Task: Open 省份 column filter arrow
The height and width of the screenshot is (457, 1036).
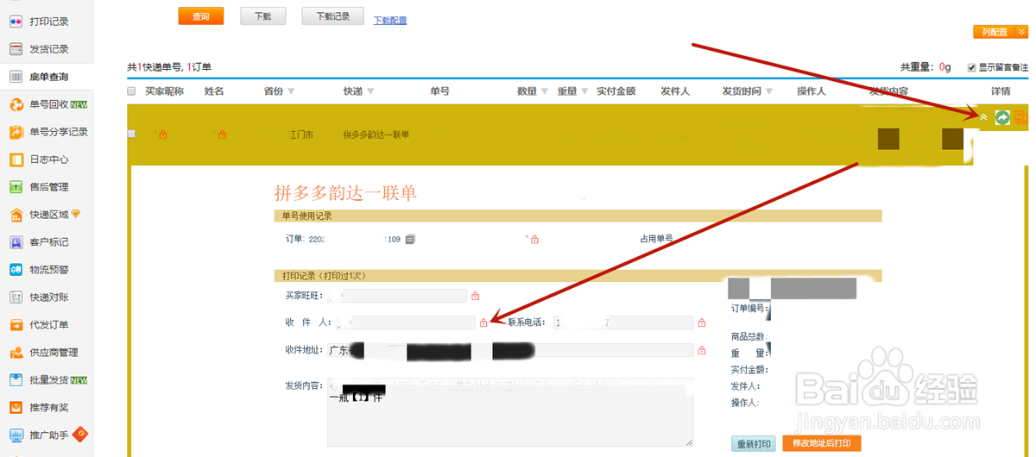Action: point(291,91)
